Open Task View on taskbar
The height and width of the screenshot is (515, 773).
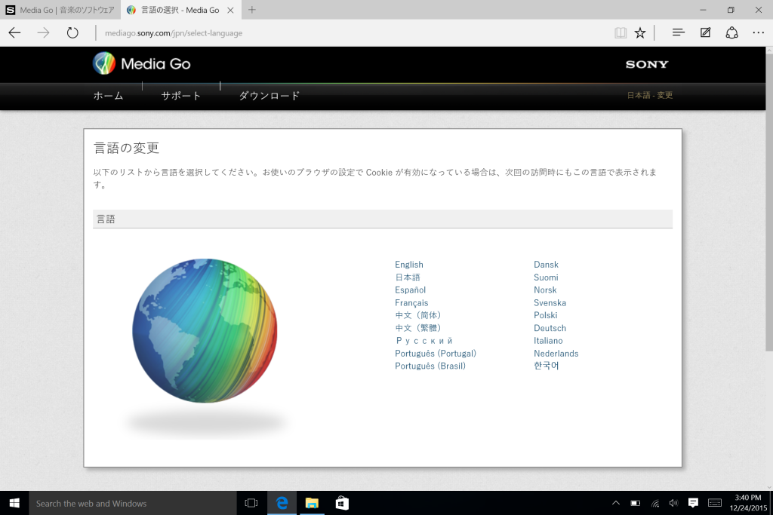pyautogui.click(x=251, y=503)
